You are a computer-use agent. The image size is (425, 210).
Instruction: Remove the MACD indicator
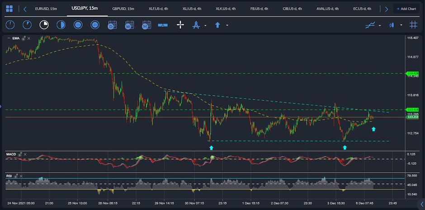click(25, 154)
